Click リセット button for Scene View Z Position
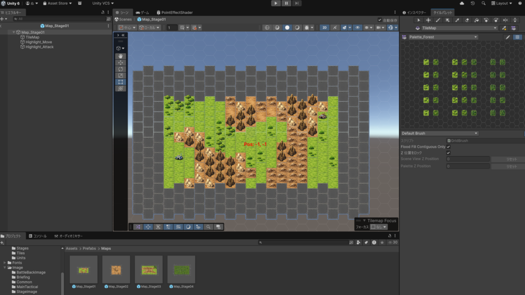The width and height of the screenshot is (525, 295). [x=506, y=159]
